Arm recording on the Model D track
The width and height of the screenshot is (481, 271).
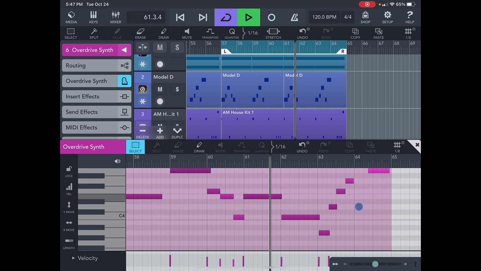(x=160, y=101)
